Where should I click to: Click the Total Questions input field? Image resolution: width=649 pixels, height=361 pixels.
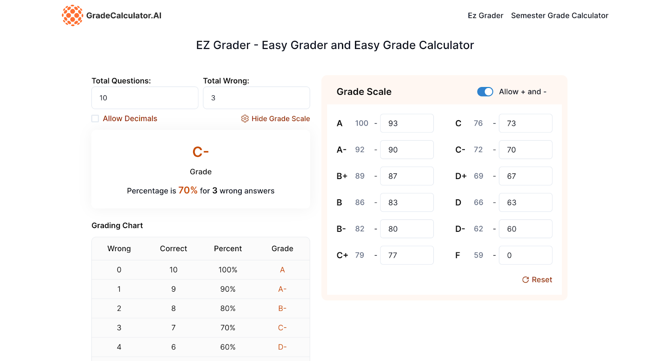click(x=145, y=98)
